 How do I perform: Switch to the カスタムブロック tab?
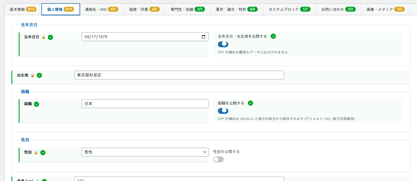tap(289, 9)
